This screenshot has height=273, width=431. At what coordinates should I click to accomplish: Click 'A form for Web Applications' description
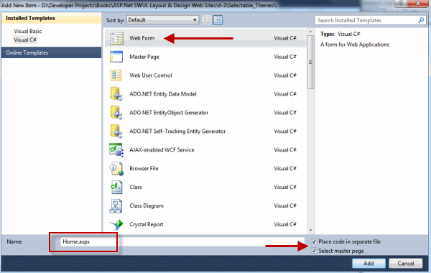355,45
